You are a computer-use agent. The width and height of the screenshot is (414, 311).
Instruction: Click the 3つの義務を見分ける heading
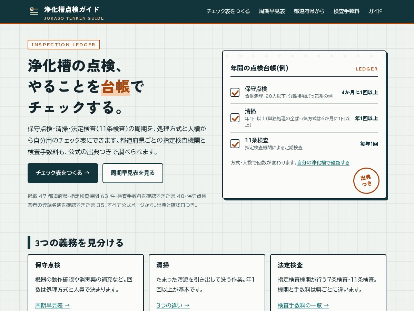click(x=79, y=243)
